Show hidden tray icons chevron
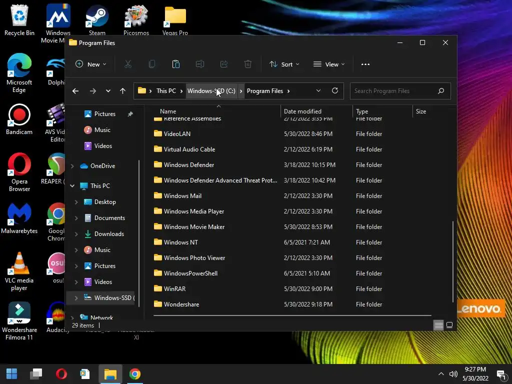 [x=441, y=374]
